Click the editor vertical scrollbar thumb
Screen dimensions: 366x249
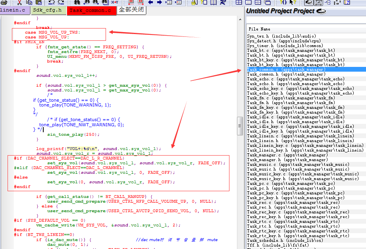pos(240,126)
